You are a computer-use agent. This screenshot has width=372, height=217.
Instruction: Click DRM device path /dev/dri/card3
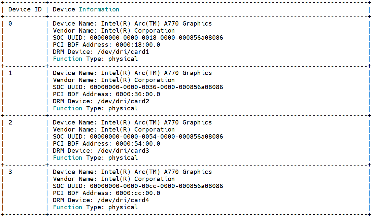click(123, 151)
